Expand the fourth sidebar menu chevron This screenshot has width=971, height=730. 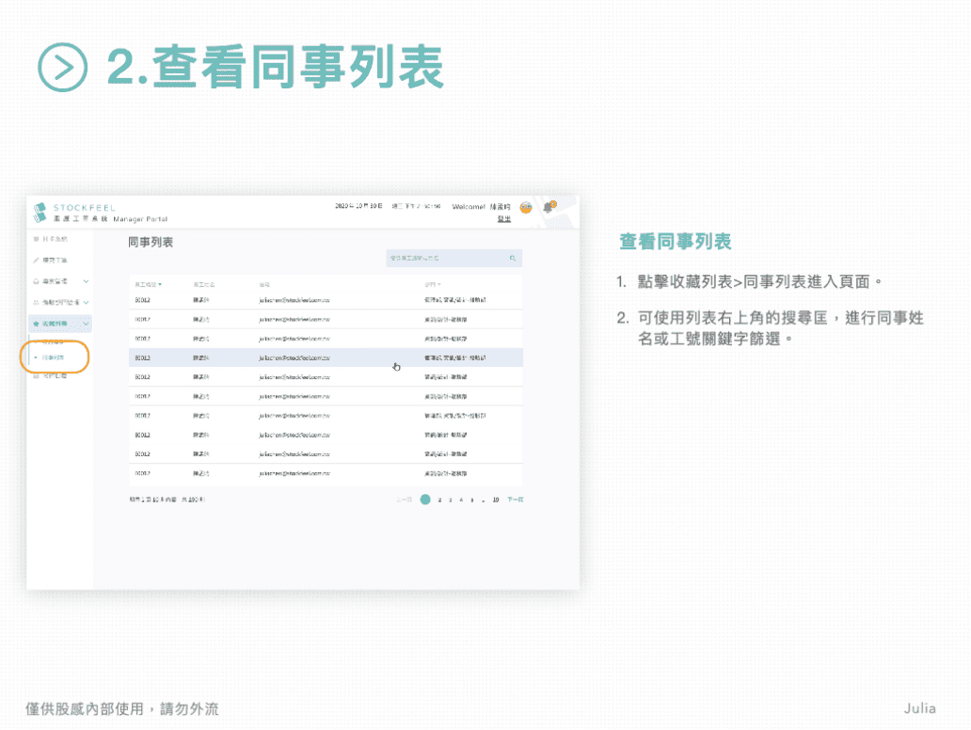click(x=87, y=302)
